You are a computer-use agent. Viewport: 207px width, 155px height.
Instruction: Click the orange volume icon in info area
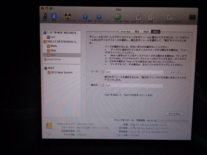pyautogui.click(x=49, y=126)
